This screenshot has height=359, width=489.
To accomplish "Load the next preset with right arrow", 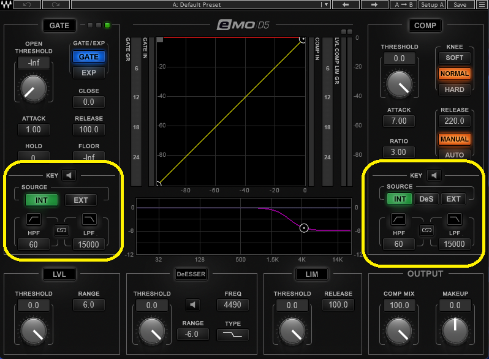I will [373, 5].
